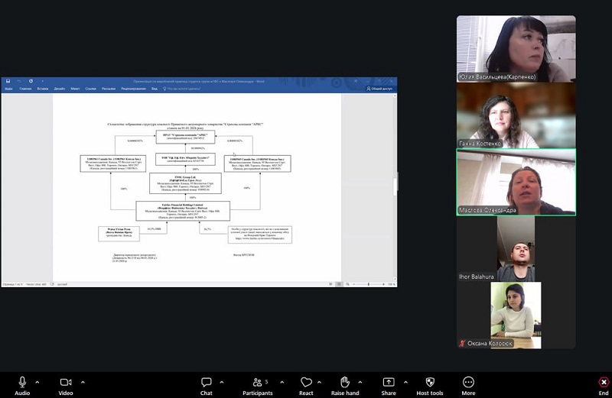Viewport: 612px width, 398px height.
Task: Open the Файл tab in Word
Action: coord(8,89)
